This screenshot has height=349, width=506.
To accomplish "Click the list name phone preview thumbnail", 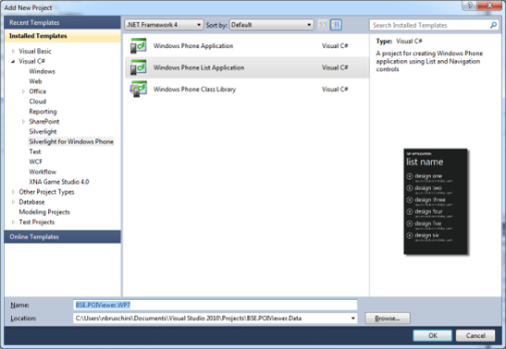I will (x=436, y=201).
